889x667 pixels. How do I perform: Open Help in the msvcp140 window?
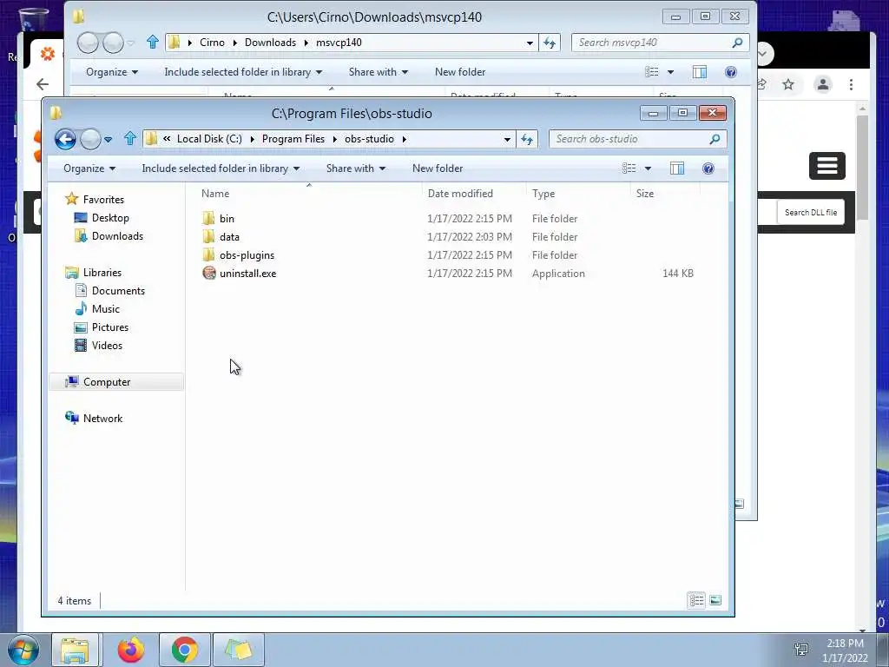point(731,72)
